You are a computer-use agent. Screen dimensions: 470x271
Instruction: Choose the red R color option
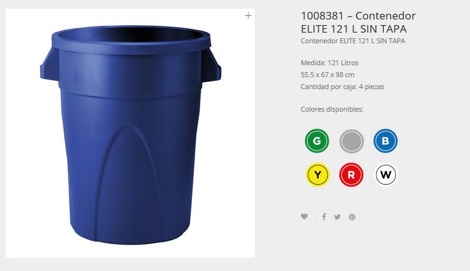click(351, 174)
